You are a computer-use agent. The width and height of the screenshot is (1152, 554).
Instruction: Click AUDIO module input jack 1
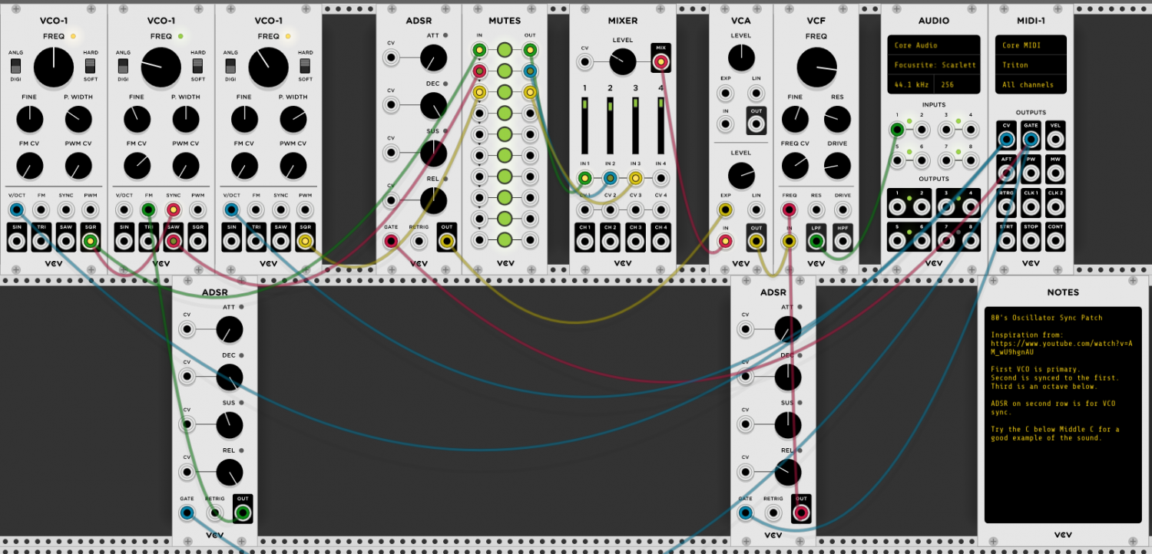click(x=897, y=130)
